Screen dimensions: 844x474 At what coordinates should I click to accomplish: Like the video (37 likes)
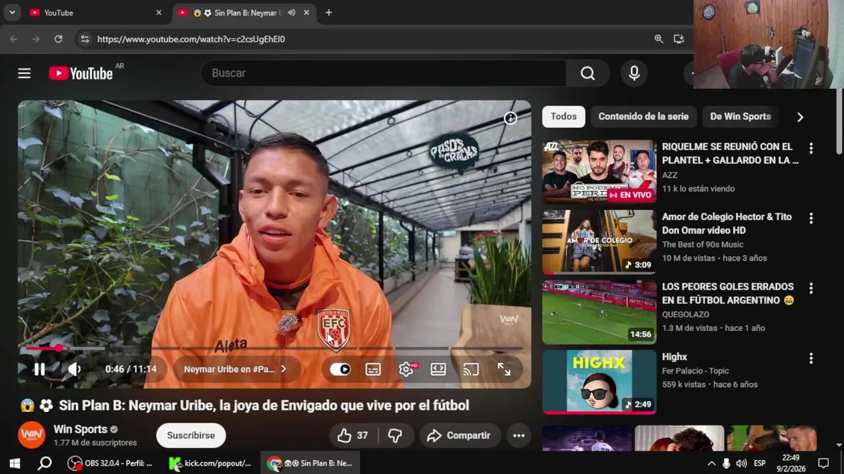pos(353,435)
